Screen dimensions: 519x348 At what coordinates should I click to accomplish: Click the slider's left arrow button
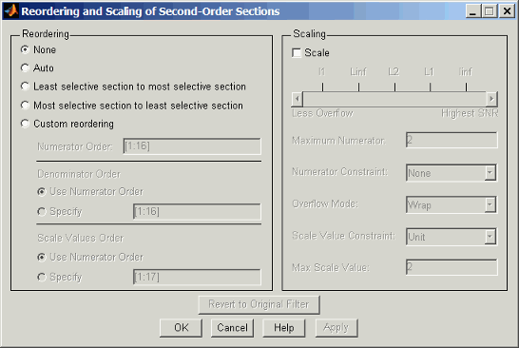coord(298,99)
